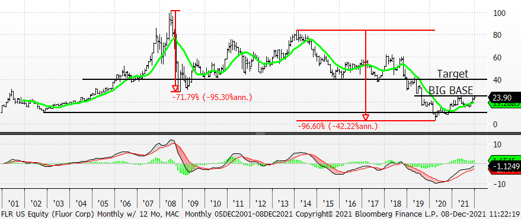Viewport: 521px width, 219px height.
Task: Click the '21 year label
Action: [463, 203]
